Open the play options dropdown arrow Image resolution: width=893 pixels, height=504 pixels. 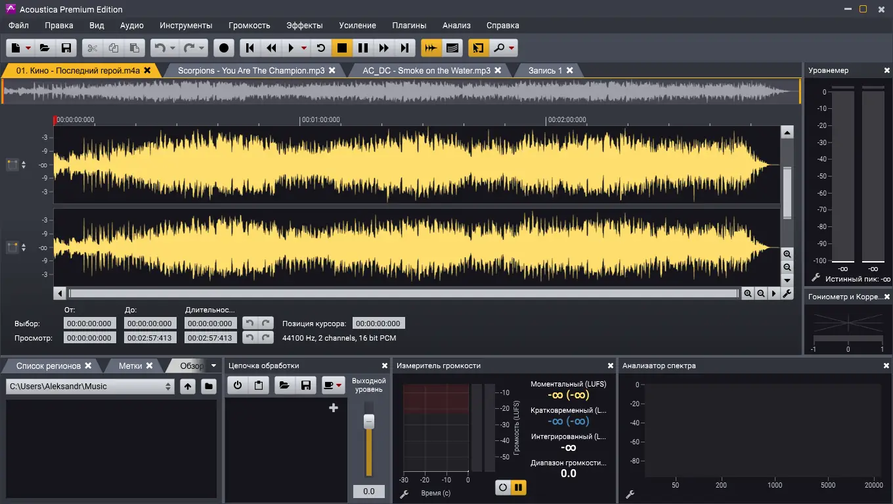click(303, 49)
